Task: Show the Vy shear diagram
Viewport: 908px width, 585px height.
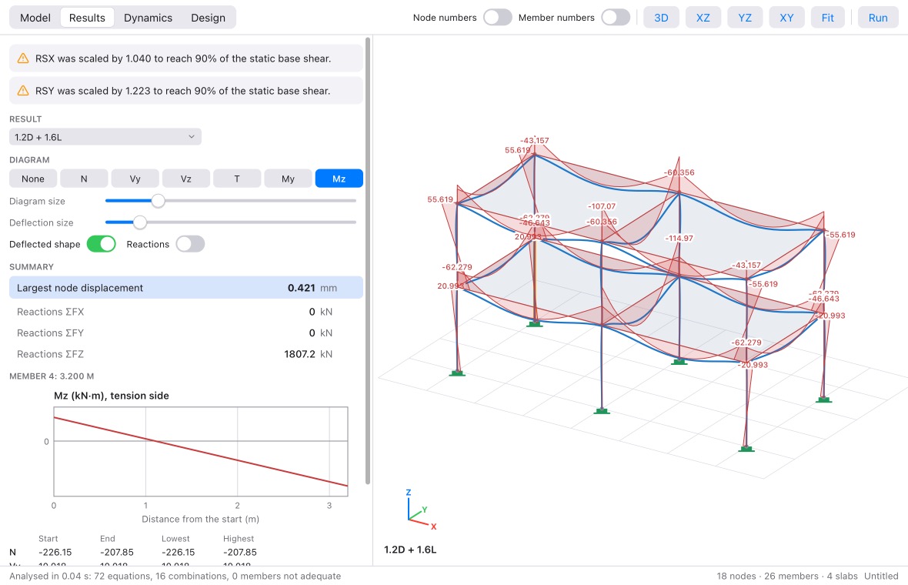Action: (x=135, y=179)
